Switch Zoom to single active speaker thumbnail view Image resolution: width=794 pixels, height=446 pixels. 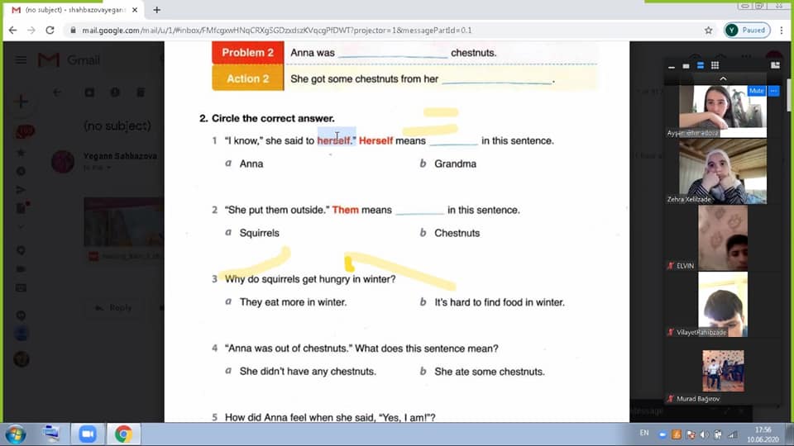(686, 66)
